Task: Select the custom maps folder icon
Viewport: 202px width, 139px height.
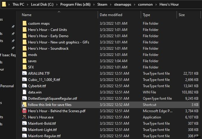Action: click(x=25, y=24)
